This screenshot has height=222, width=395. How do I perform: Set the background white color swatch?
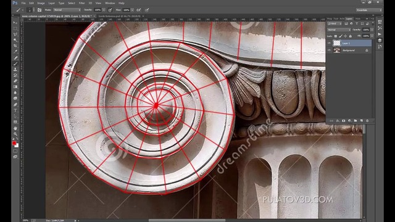click(x=17, y=146)
